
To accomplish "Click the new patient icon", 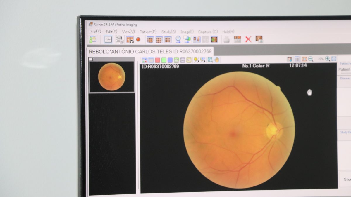I will pos(93,39).
